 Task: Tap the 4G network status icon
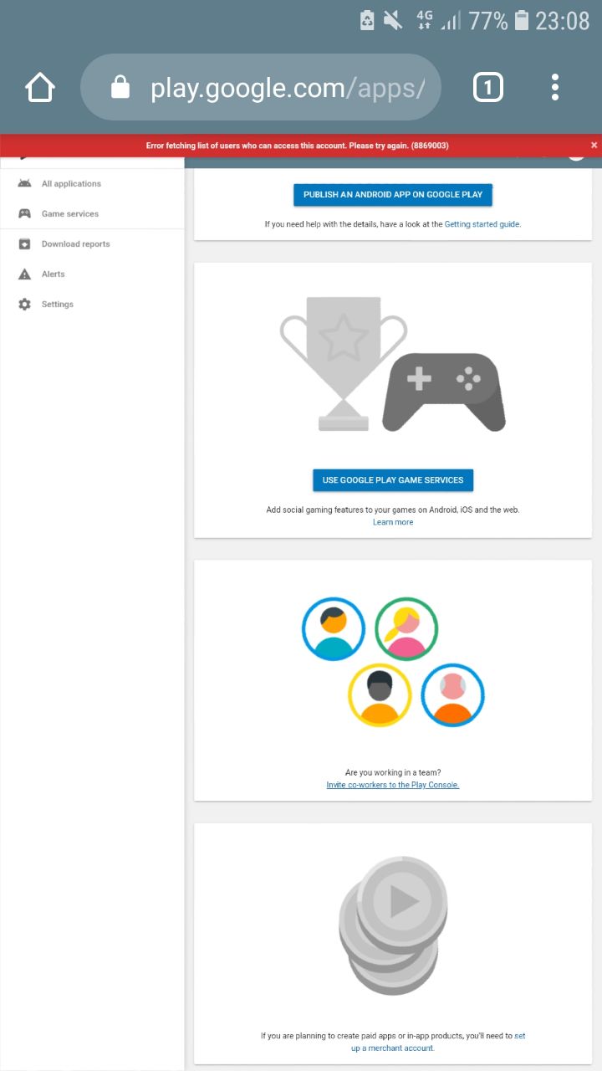pos(425,21)
